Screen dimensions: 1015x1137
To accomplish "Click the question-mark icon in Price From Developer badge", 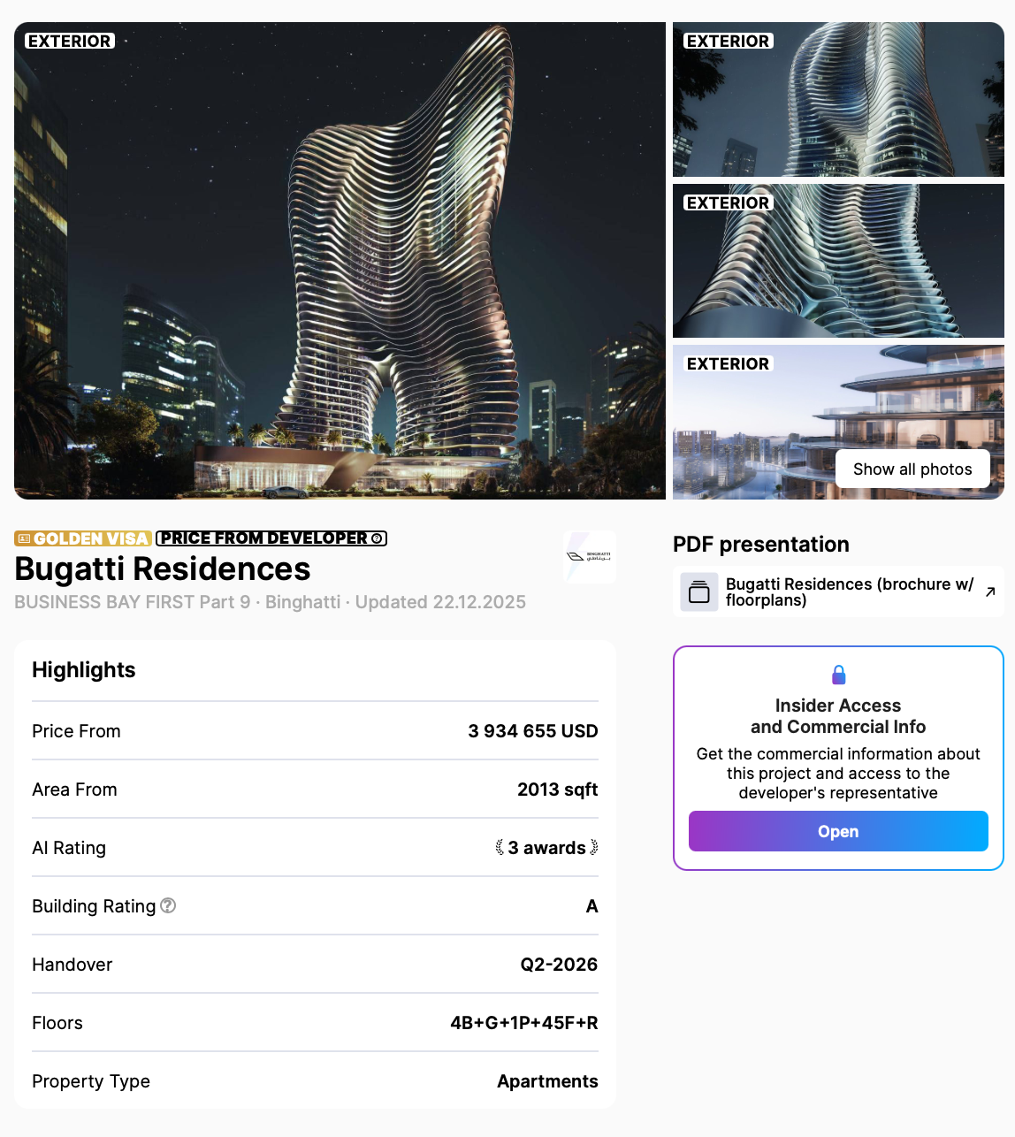I will point(377,538).
